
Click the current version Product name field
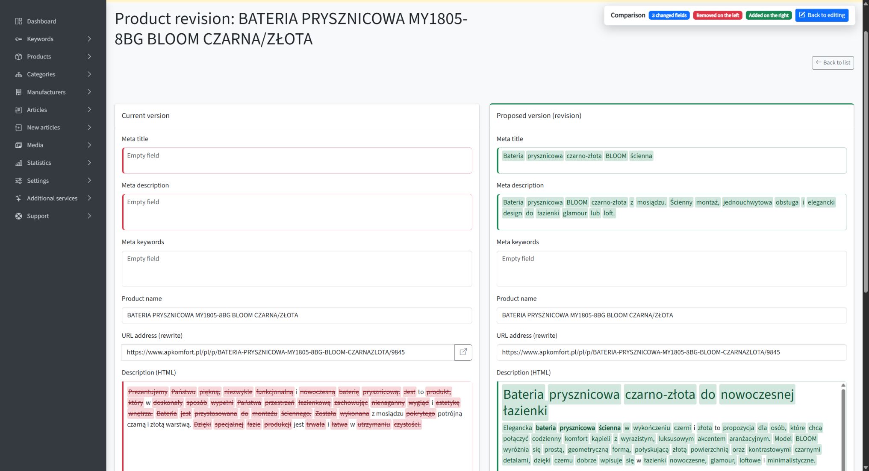pyautogui.click(x=297, y=316)
